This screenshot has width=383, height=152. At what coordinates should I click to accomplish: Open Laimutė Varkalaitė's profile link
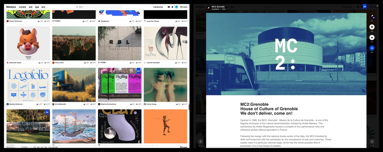tap(153, 63)
